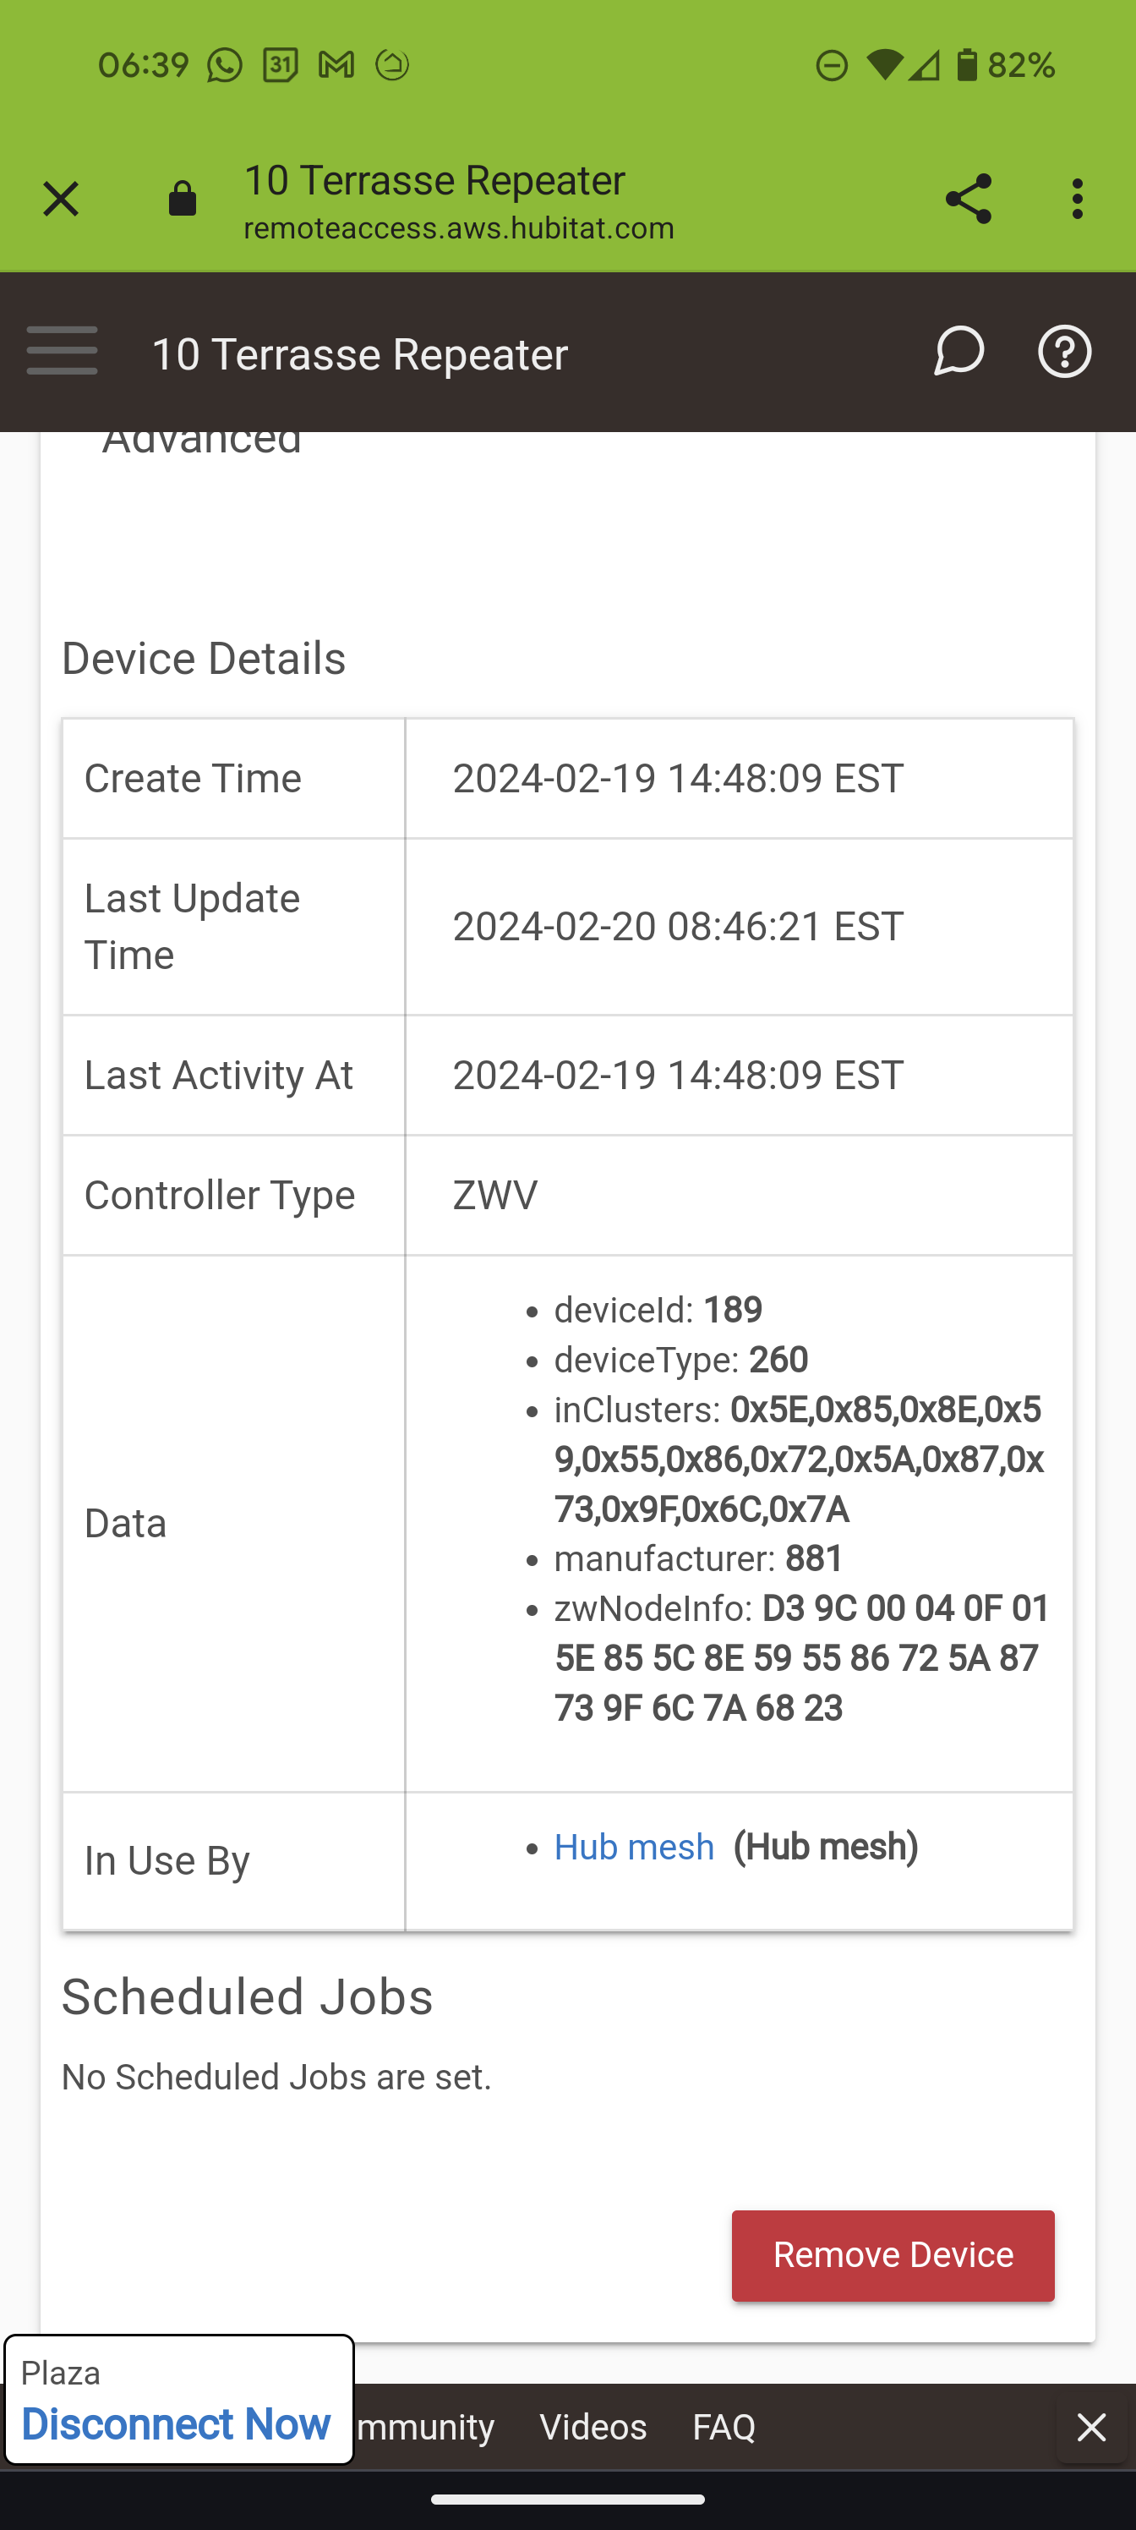
Task: Open the FAQ footer link
Action: [x=724, y=2427]
